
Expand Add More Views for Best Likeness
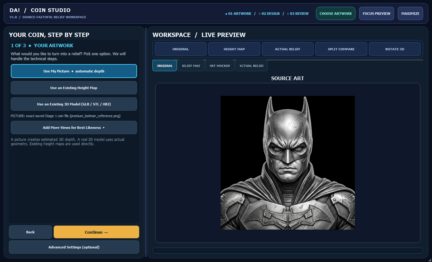(74, 128)
